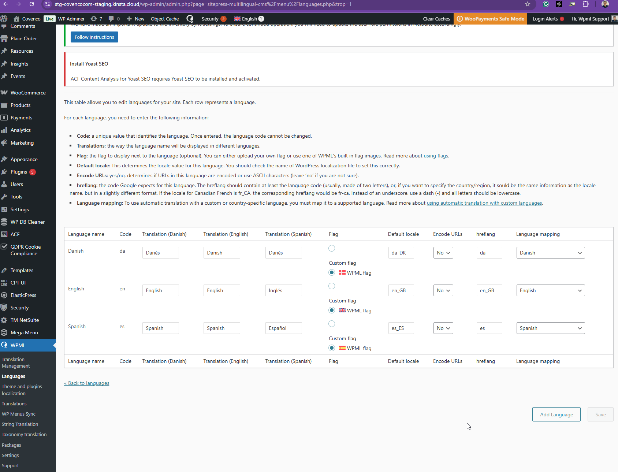Viewport: 618px width, 472px height.
Task: Select Custom flag radio for Spanish
Action: tap(332, 324)
